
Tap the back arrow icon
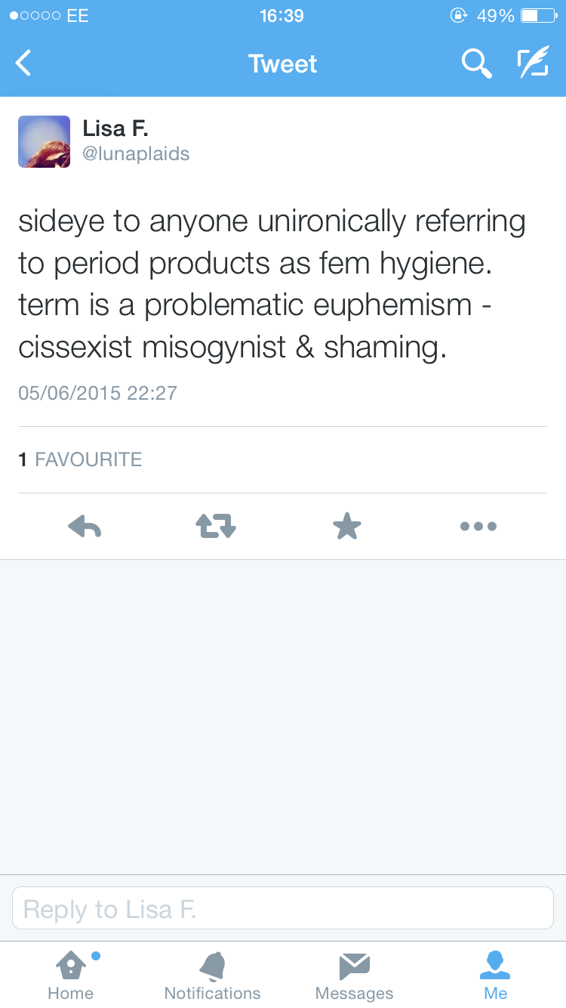(x=24, y=63)
